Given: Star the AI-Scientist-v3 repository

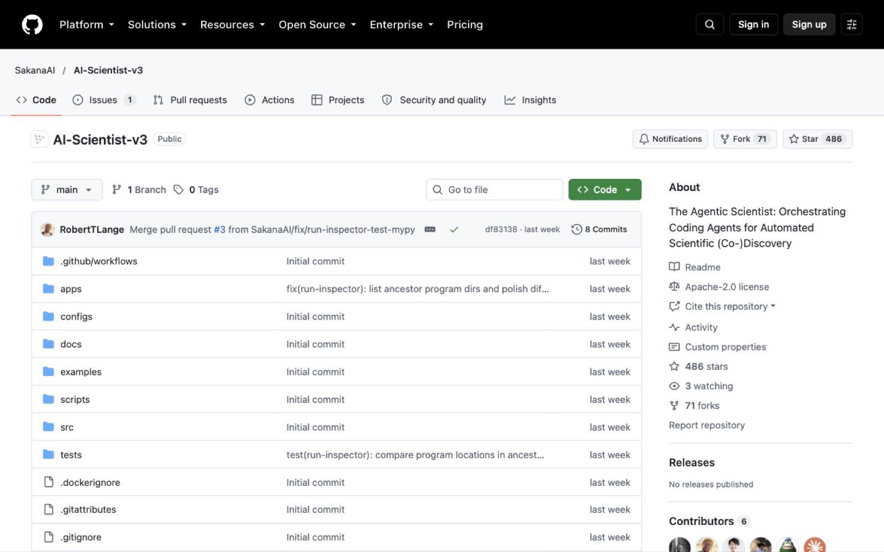Looking at the screenshot, I should [x=818, y=139].
